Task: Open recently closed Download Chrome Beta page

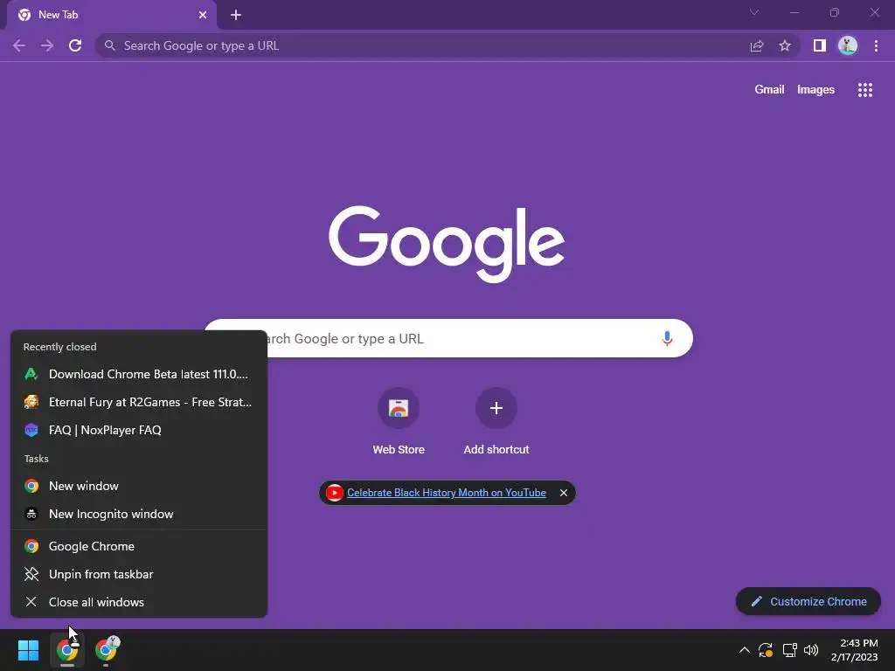Action: [139, 374]
